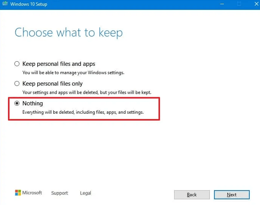Viewport: 260px width, 205px height.
Task: Open the Support link
Action: 60,193
